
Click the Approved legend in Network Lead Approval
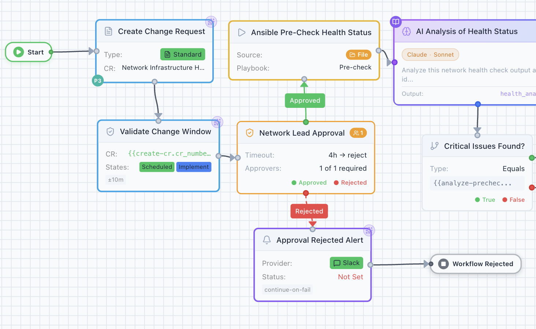[309, 183]
